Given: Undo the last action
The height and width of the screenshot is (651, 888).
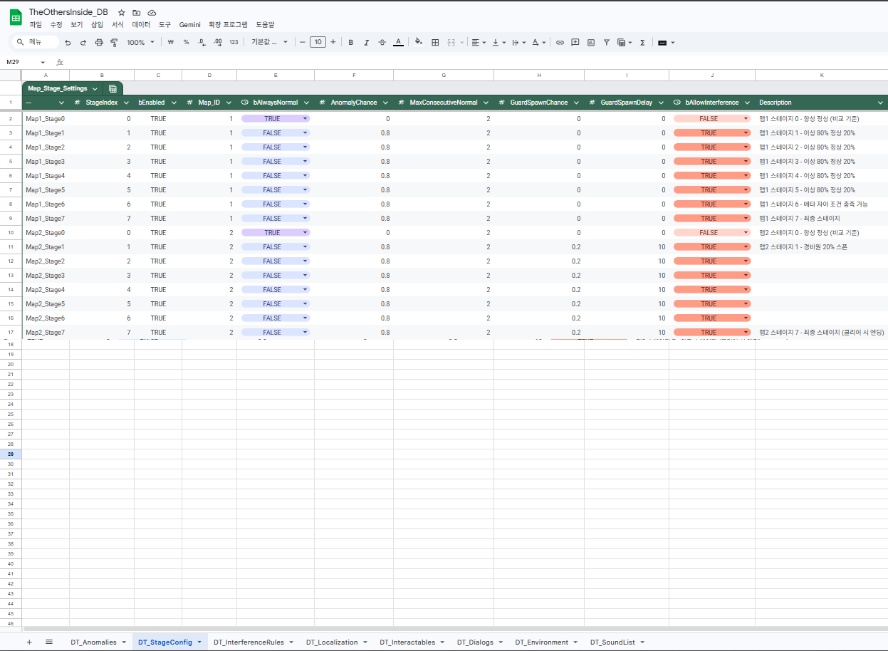Looking at the screenshot, I should click(x=68, y=43).
